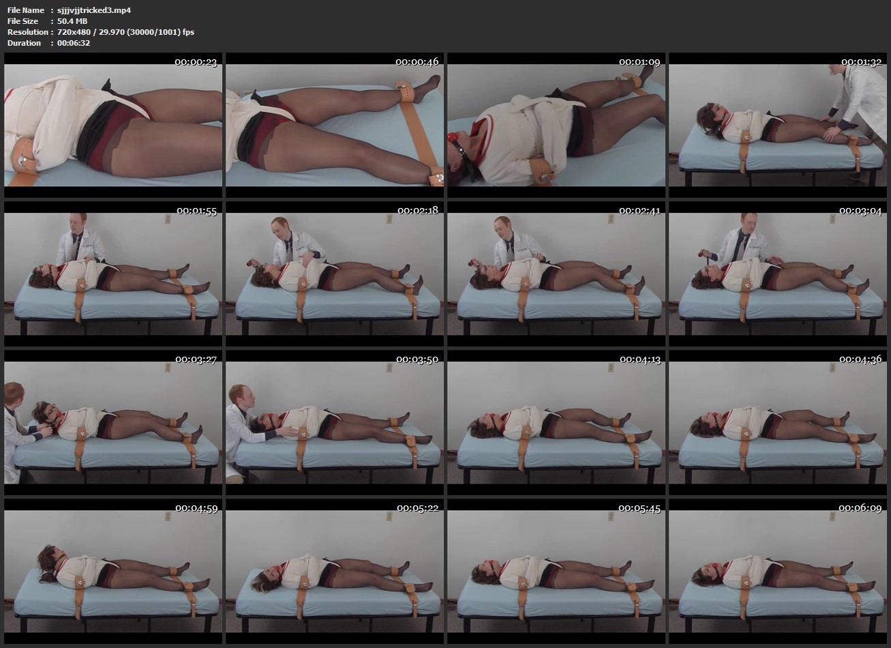View the 00:03:50 frame thumbnail
891x648 pixels.
tap(335, 423)
